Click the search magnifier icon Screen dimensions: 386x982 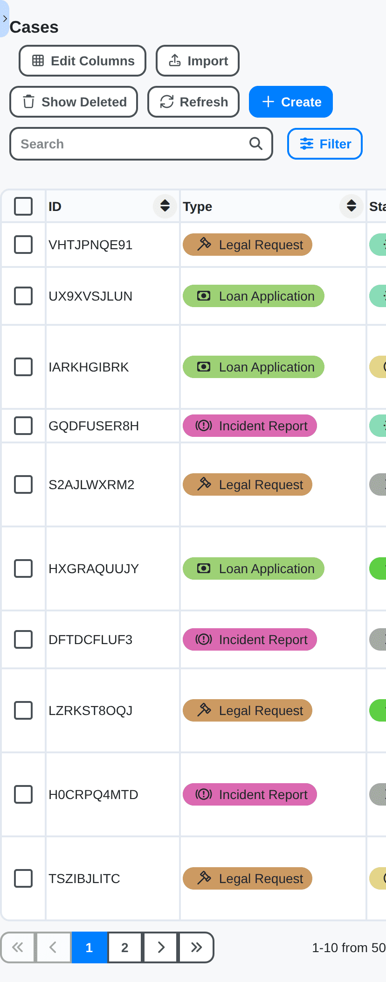click(255, 144)
